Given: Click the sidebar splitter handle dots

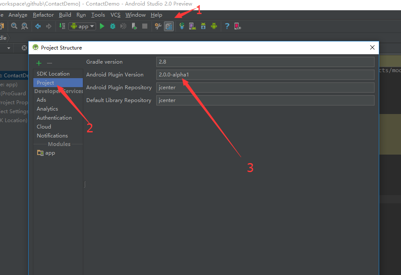Looking at the screenshot, I should point(85,184).
